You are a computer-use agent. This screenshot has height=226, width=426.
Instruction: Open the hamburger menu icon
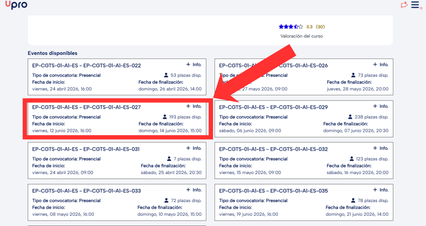(416, 5)
